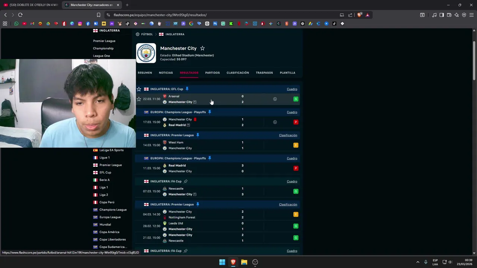Open Copa Libertadores in sidebar
This screenshot has width=477, height=268.
click(x=113, y=239)
